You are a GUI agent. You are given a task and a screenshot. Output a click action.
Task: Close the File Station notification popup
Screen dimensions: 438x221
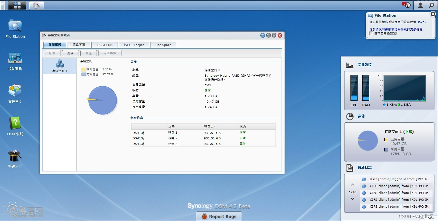click(x=433, y=14)
